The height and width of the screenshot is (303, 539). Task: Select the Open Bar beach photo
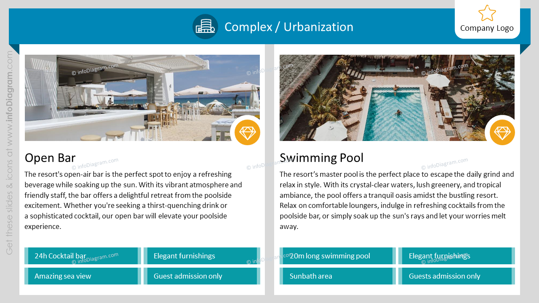[x=142, y=98]
